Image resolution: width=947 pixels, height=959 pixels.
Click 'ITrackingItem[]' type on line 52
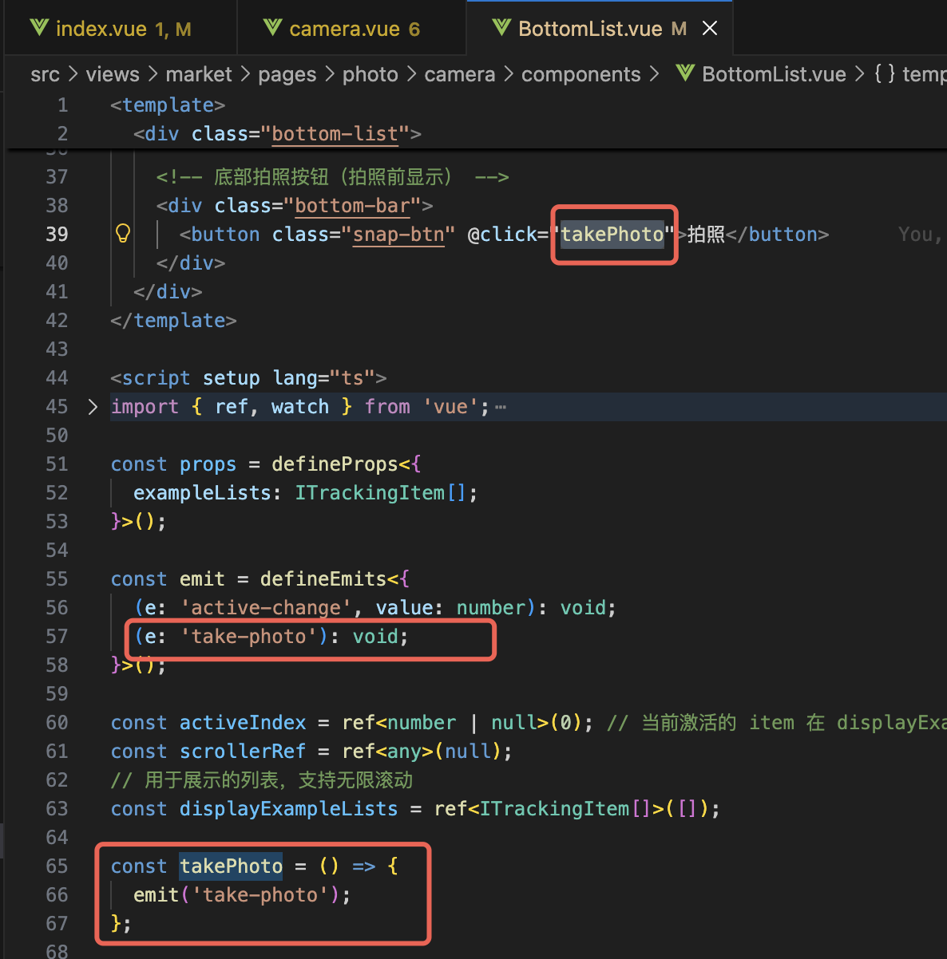tap(380, 492)
